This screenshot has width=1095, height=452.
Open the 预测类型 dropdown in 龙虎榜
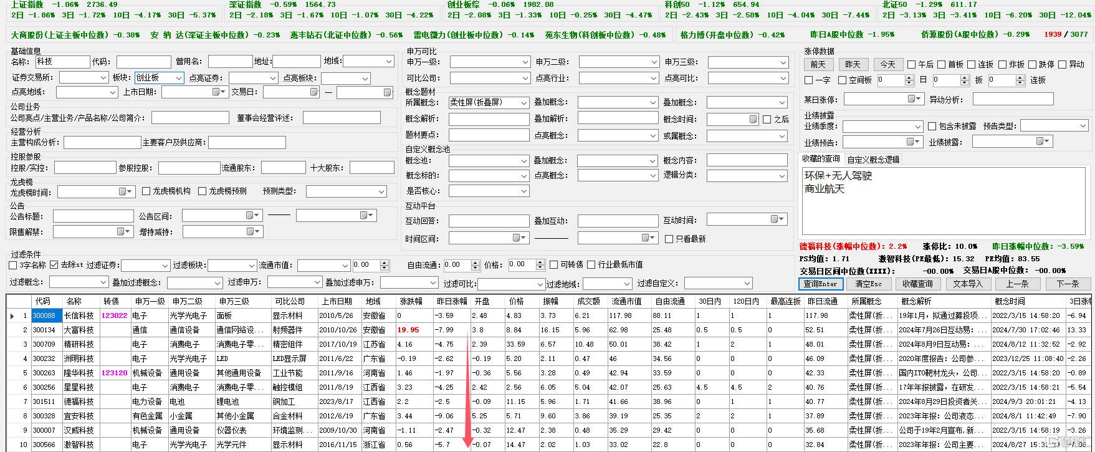[x=381, y=191]
